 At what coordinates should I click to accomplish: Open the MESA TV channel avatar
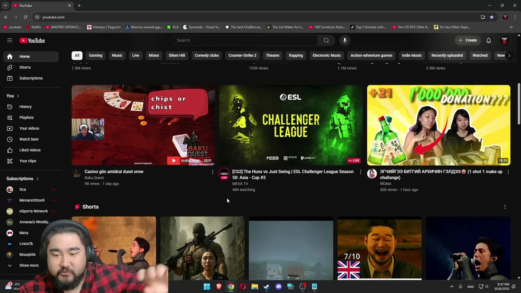(x=224, y=174)
